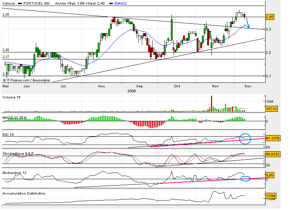Click the yellow RSI value tag
290x211 pixels.
click(273, 138)
